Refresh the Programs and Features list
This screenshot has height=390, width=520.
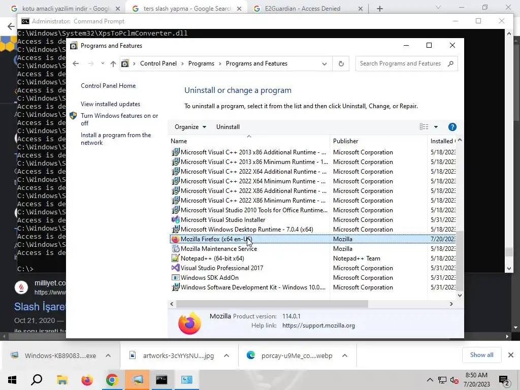point(341,63)
